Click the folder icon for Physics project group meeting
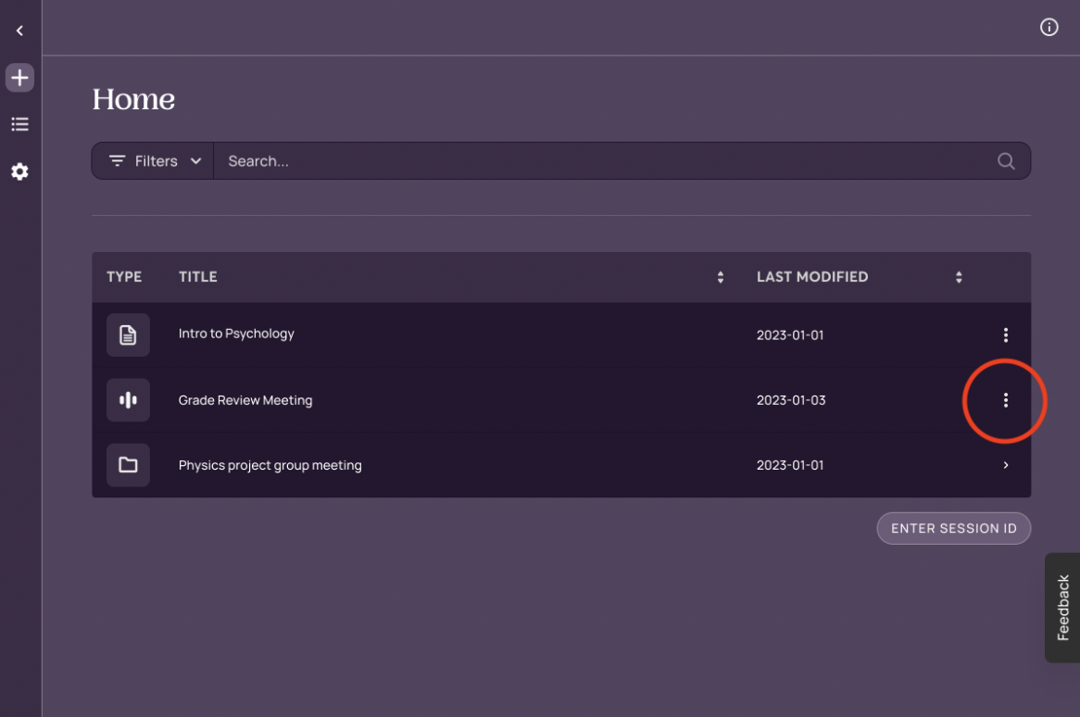The width and height of the screenshot is (1080, 717). click(x=128, y=465)
